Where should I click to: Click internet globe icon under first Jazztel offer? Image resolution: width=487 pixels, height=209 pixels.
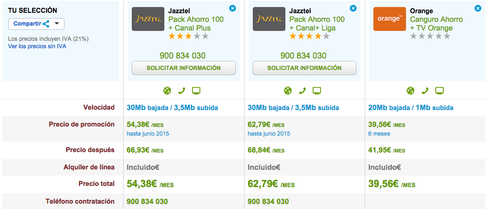[167, 91]
